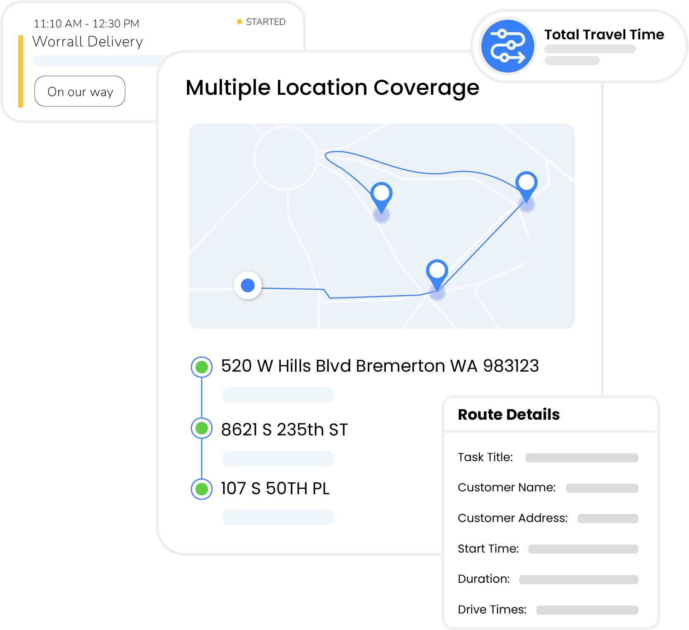Open the Worrall Delivery task title
Screen dimensions: 689x630
[88, 42]
